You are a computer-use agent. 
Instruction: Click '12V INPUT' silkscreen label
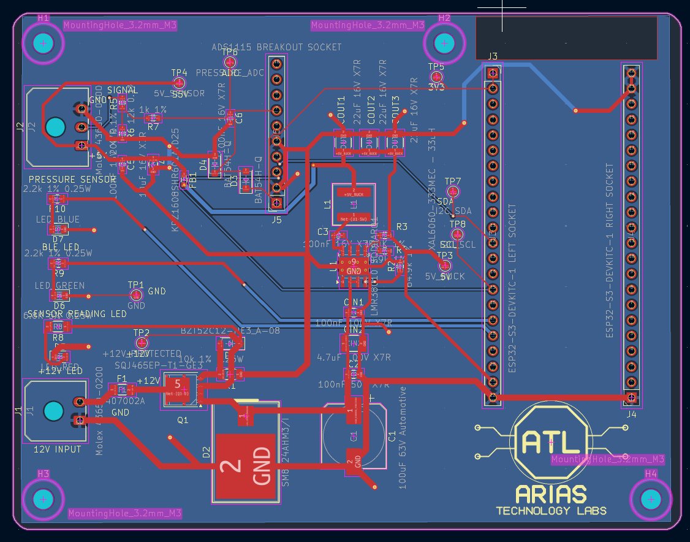point(58,449)
